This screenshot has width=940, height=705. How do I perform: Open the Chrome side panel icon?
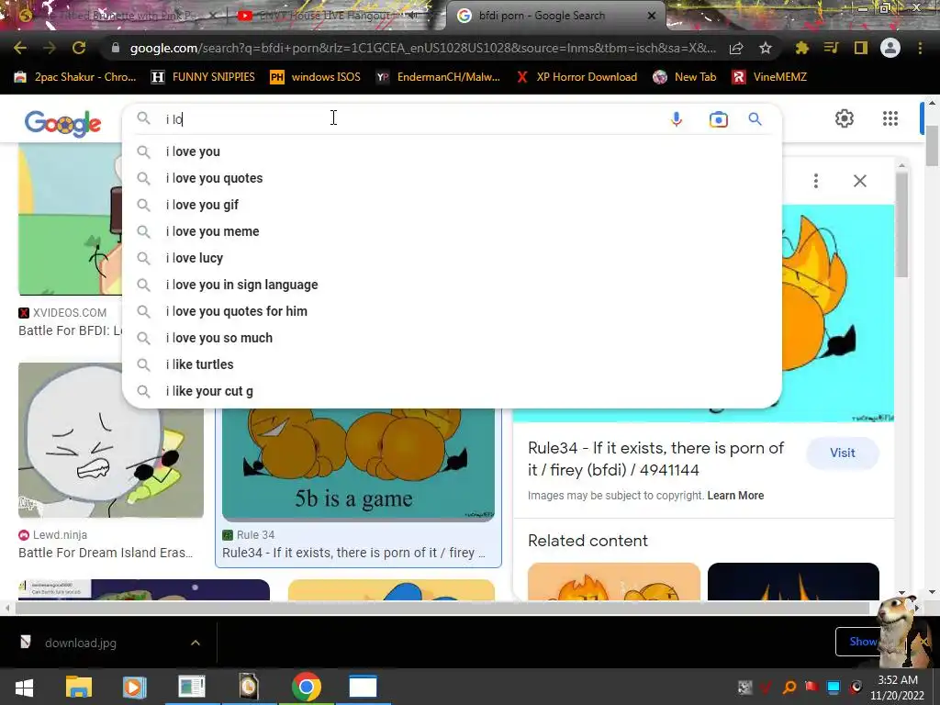click(x=860, y=48)
